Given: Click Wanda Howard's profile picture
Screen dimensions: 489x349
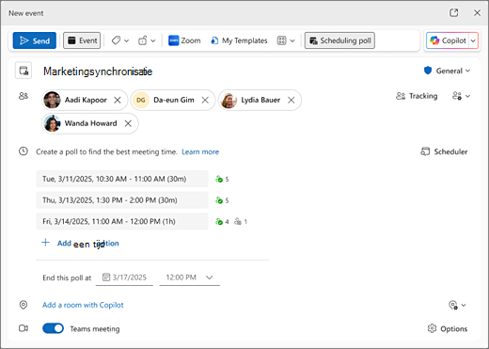Looking at the screenshot, I should click(52, 123).
